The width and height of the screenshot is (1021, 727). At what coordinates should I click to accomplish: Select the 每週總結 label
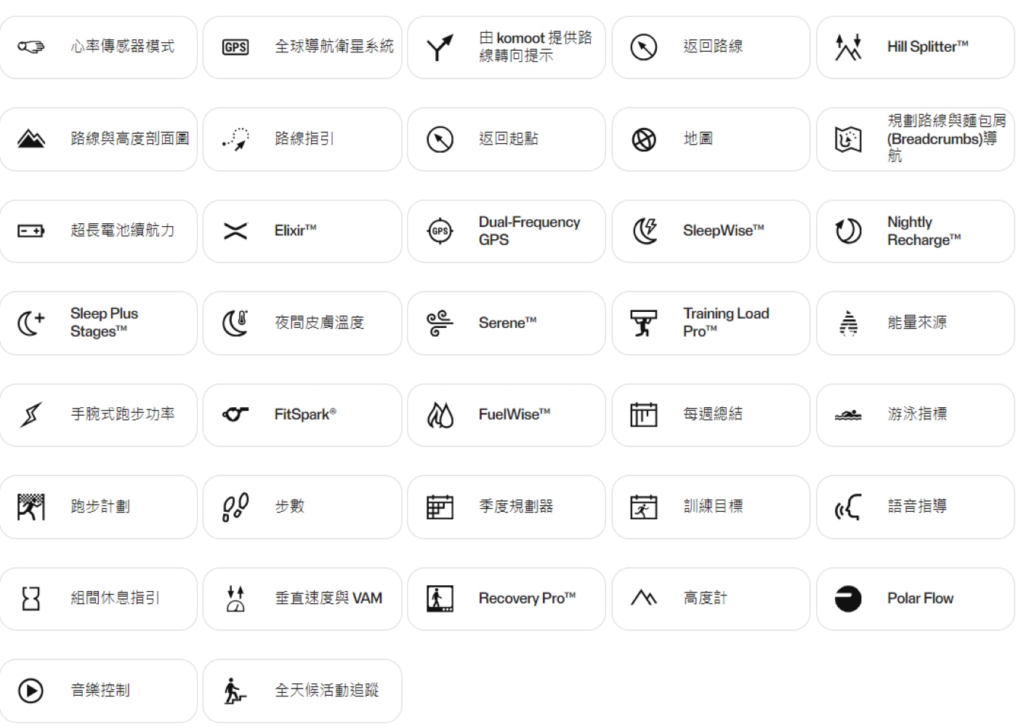click(713, 414)
